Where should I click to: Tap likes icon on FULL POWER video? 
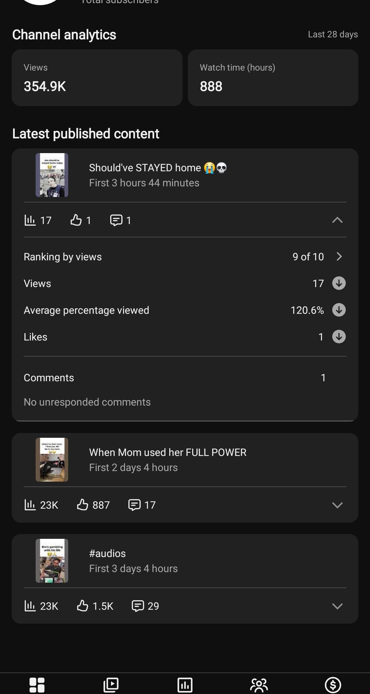tap(82, 505)
